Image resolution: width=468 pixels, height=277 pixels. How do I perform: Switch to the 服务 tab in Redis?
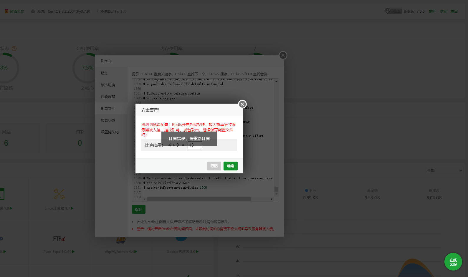111,73
